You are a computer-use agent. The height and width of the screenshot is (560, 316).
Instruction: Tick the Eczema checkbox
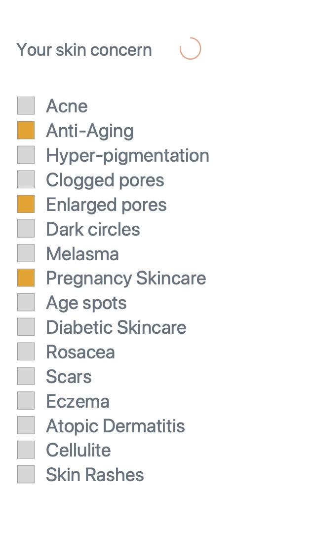(x=26, y=400)
